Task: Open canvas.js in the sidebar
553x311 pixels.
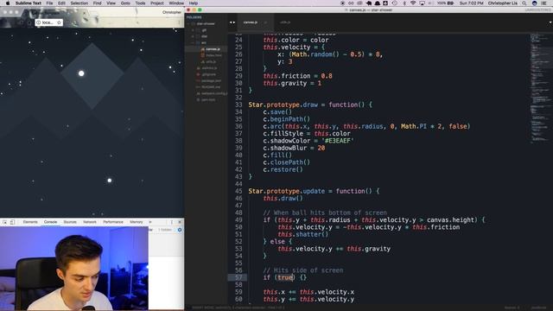Action: (x=213, y=49)
